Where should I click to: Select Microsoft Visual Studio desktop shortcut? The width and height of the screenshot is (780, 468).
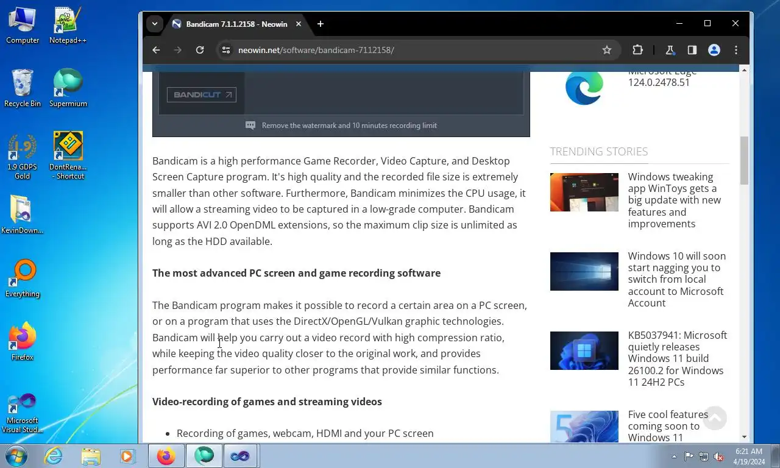click(23, 413)
